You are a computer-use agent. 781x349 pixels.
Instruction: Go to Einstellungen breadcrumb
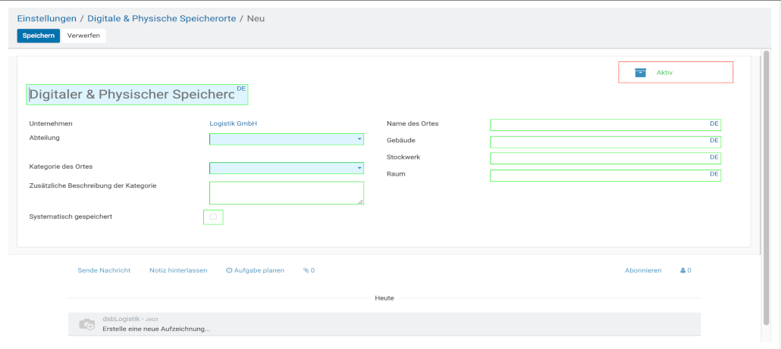click(x=47, y=18)
